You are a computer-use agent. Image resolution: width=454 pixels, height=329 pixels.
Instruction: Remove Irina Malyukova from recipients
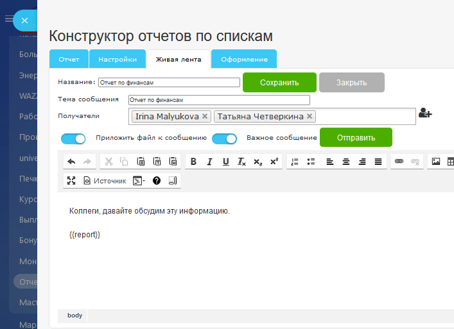tap(205, 116)
